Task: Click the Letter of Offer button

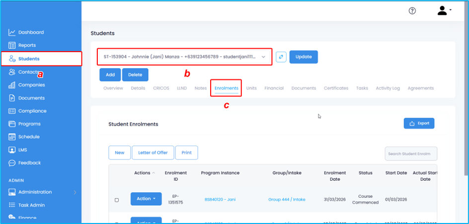Action: click(153, 152)
